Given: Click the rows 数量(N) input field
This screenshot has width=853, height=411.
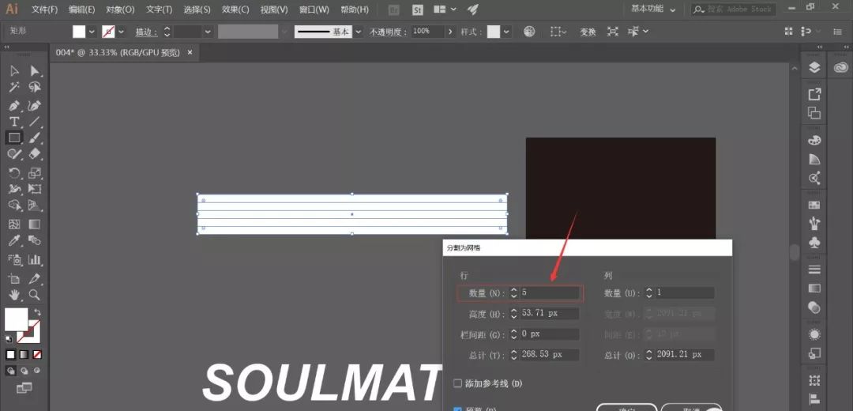Looking at the screenshot, I should click(x=550, y=292).
